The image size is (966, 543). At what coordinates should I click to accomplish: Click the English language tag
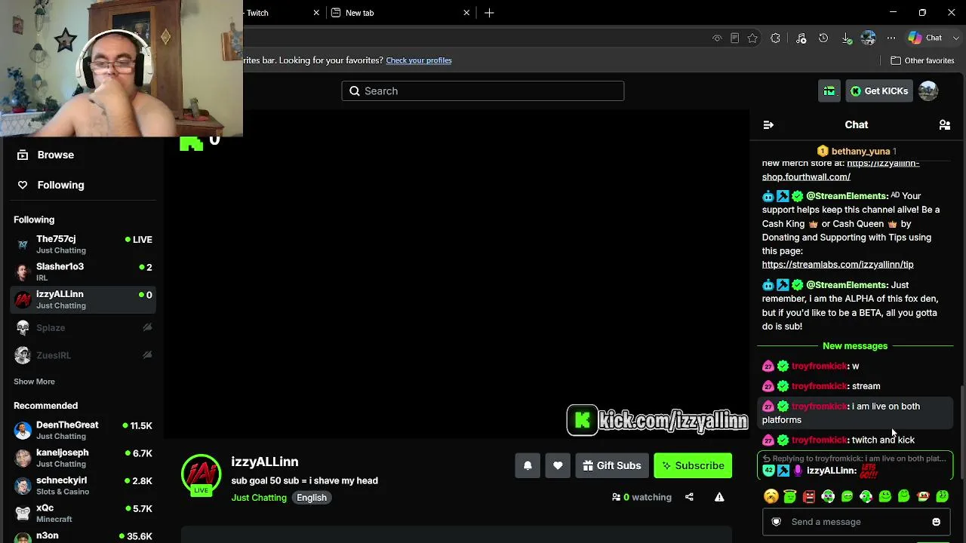coord(312,498)
